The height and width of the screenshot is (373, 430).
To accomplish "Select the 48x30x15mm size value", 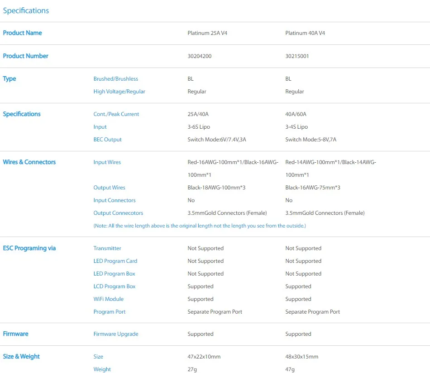I will [x=301, y=357].
